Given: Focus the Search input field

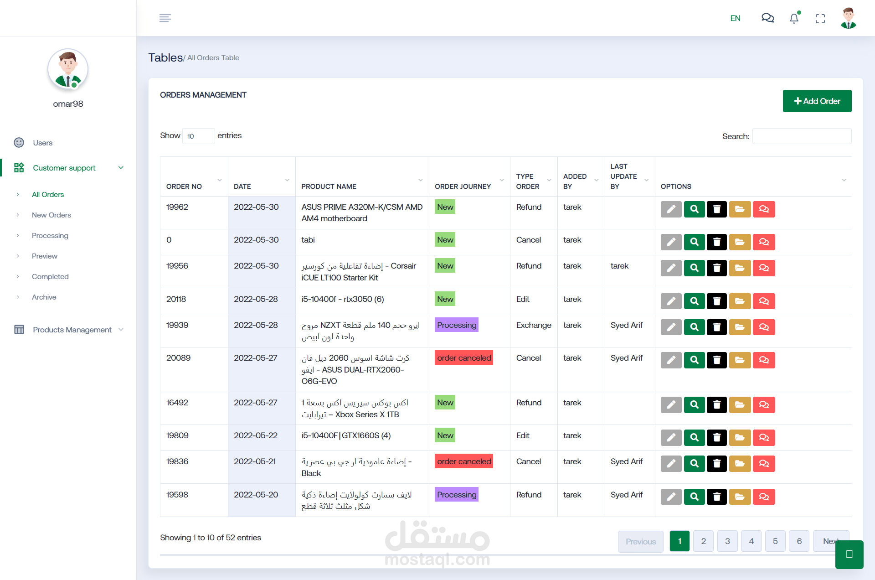Looking at the screenshot, I should [802, 136].
